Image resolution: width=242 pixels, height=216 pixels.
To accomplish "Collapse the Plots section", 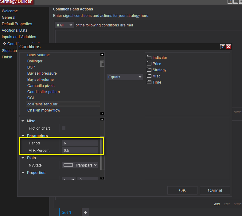I will 23,158.
